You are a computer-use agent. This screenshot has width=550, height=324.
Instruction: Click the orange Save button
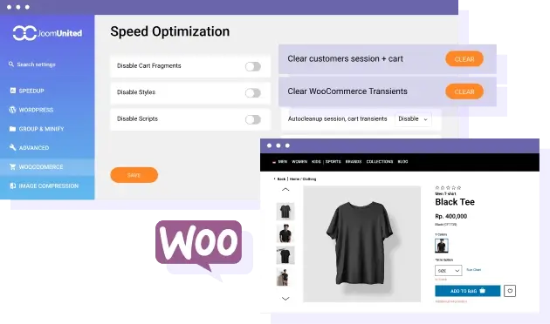(x=134, y=175)
